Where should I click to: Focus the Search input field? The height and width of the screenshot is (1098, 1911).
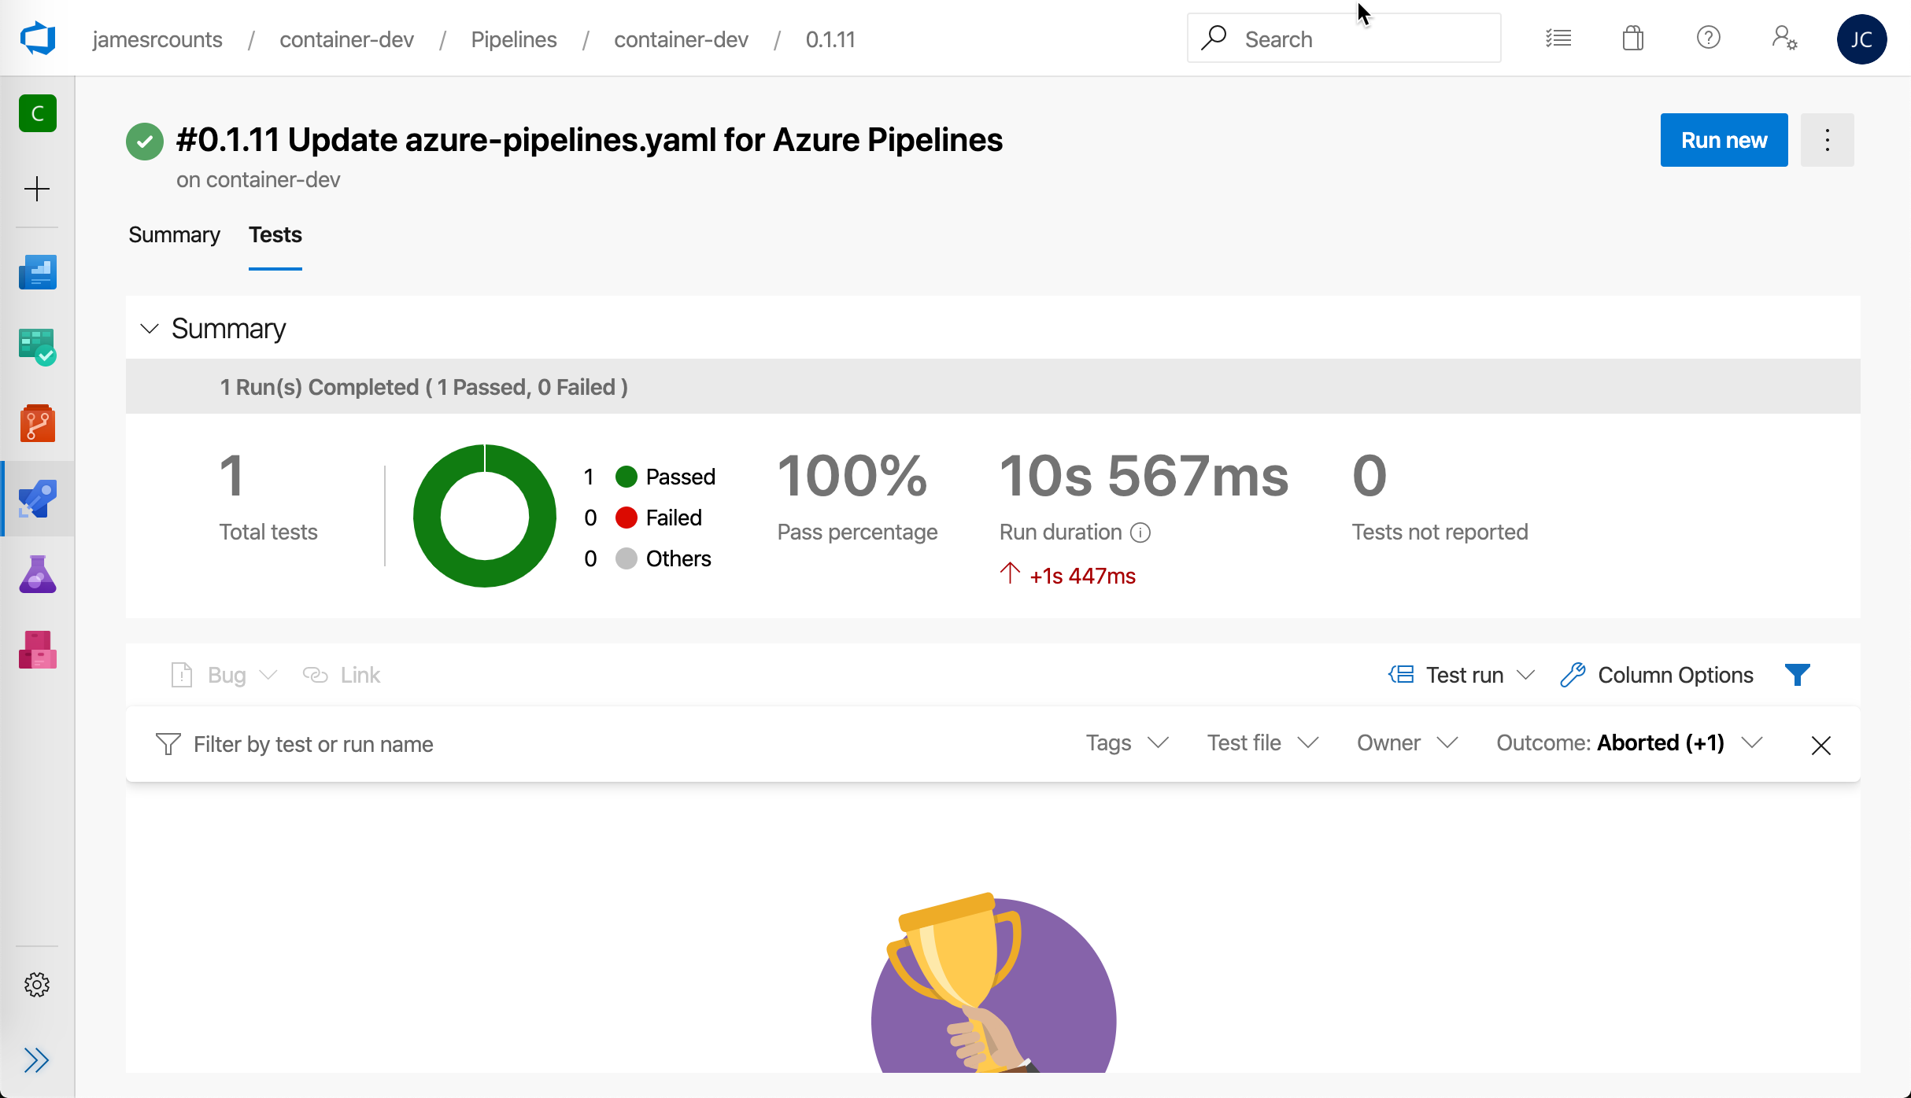[x=1344, y=38]
